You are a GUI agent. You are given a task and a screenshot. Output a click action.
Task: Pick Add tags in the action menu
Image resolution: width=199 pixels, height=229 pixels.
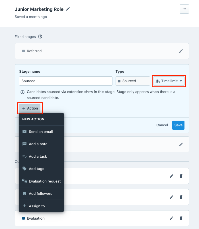(36, 169)
